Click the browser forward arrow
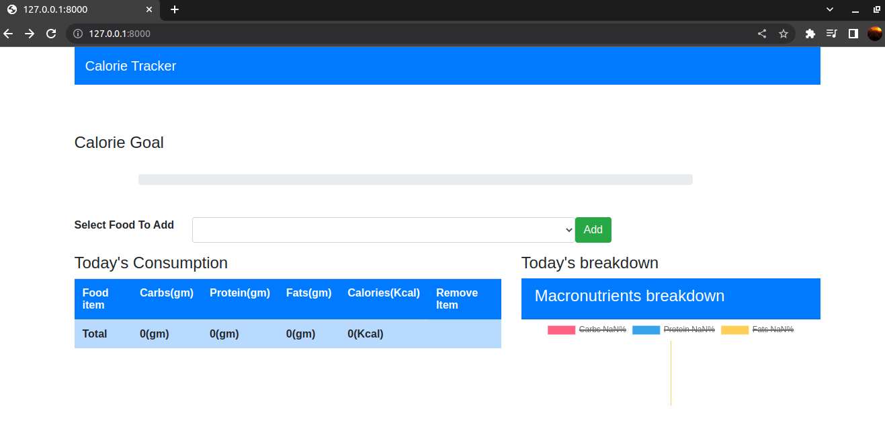Image resolution: width=885 pixels, height=433 pixels. [30, 33]
